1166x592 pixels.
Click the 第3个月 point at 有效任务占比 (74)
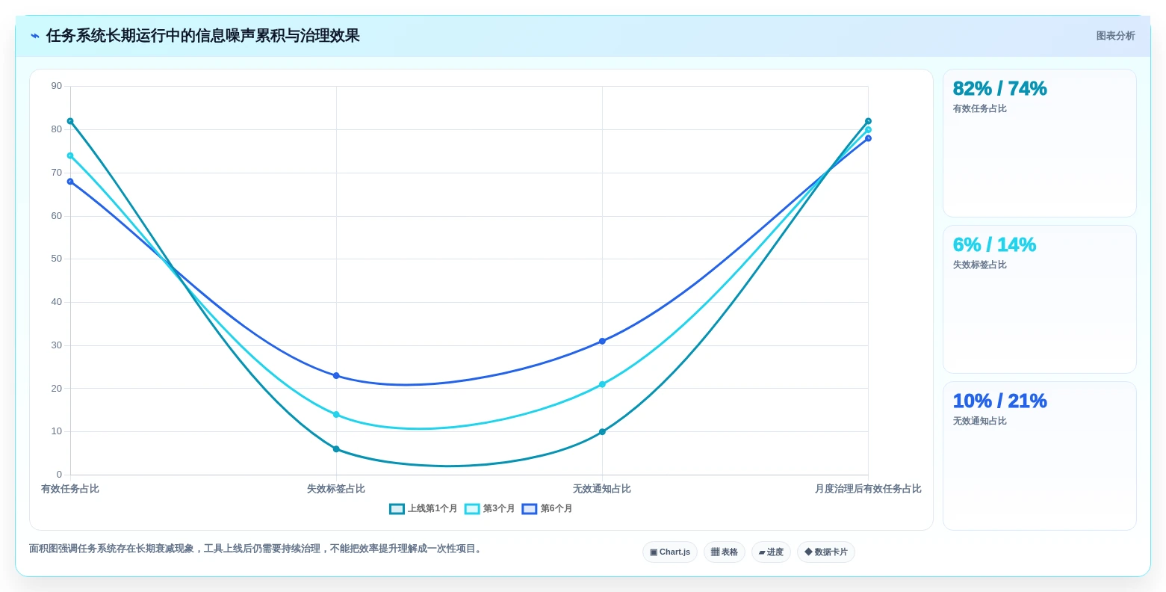[70, 155]
